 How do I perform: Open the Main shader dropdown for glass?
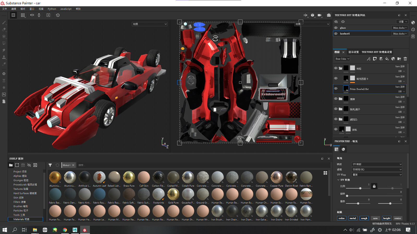pyautogui.click(x=400, y=28)
